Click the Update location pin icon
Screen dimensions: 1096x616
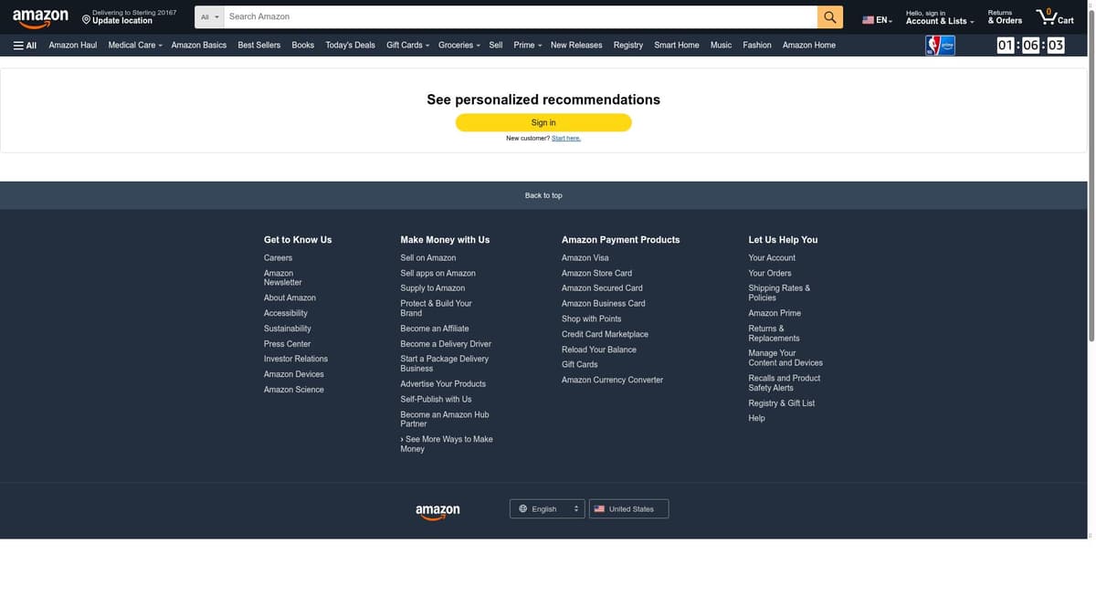86,20
